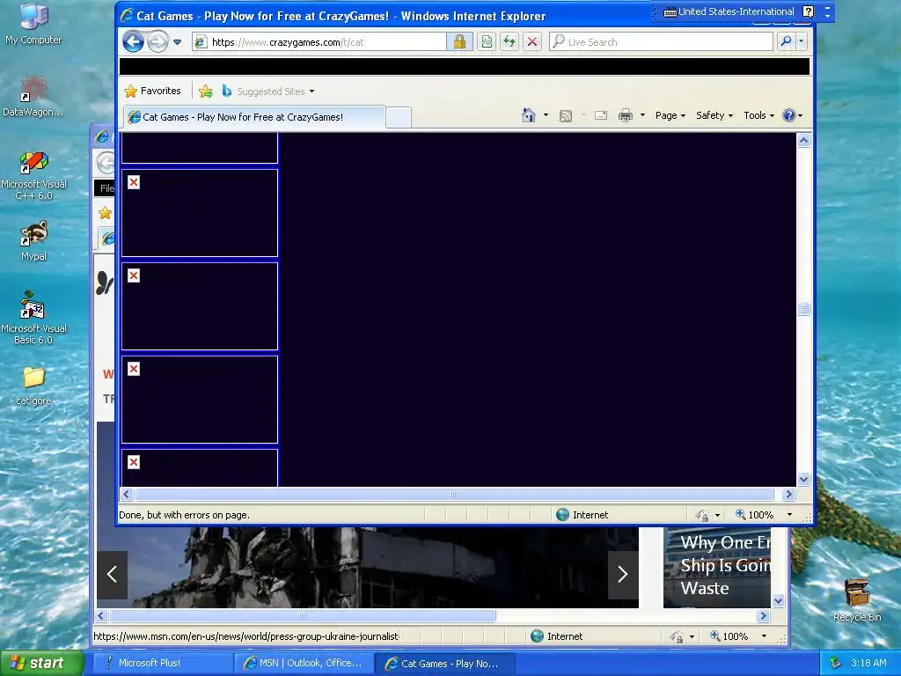The width and height of the screenshot is (901, 676).
Task: Click the My Computer desktop icon
Action: tap(33, 24)
